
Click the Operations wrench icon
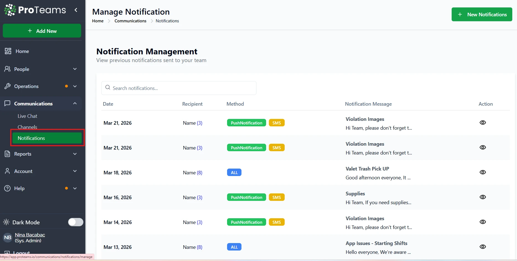(7, 86)
